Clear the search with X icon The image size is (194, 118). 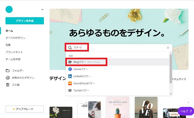(168, 48)
